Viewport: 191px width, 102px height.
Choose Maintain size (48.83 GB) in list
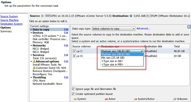coord(122,54)
